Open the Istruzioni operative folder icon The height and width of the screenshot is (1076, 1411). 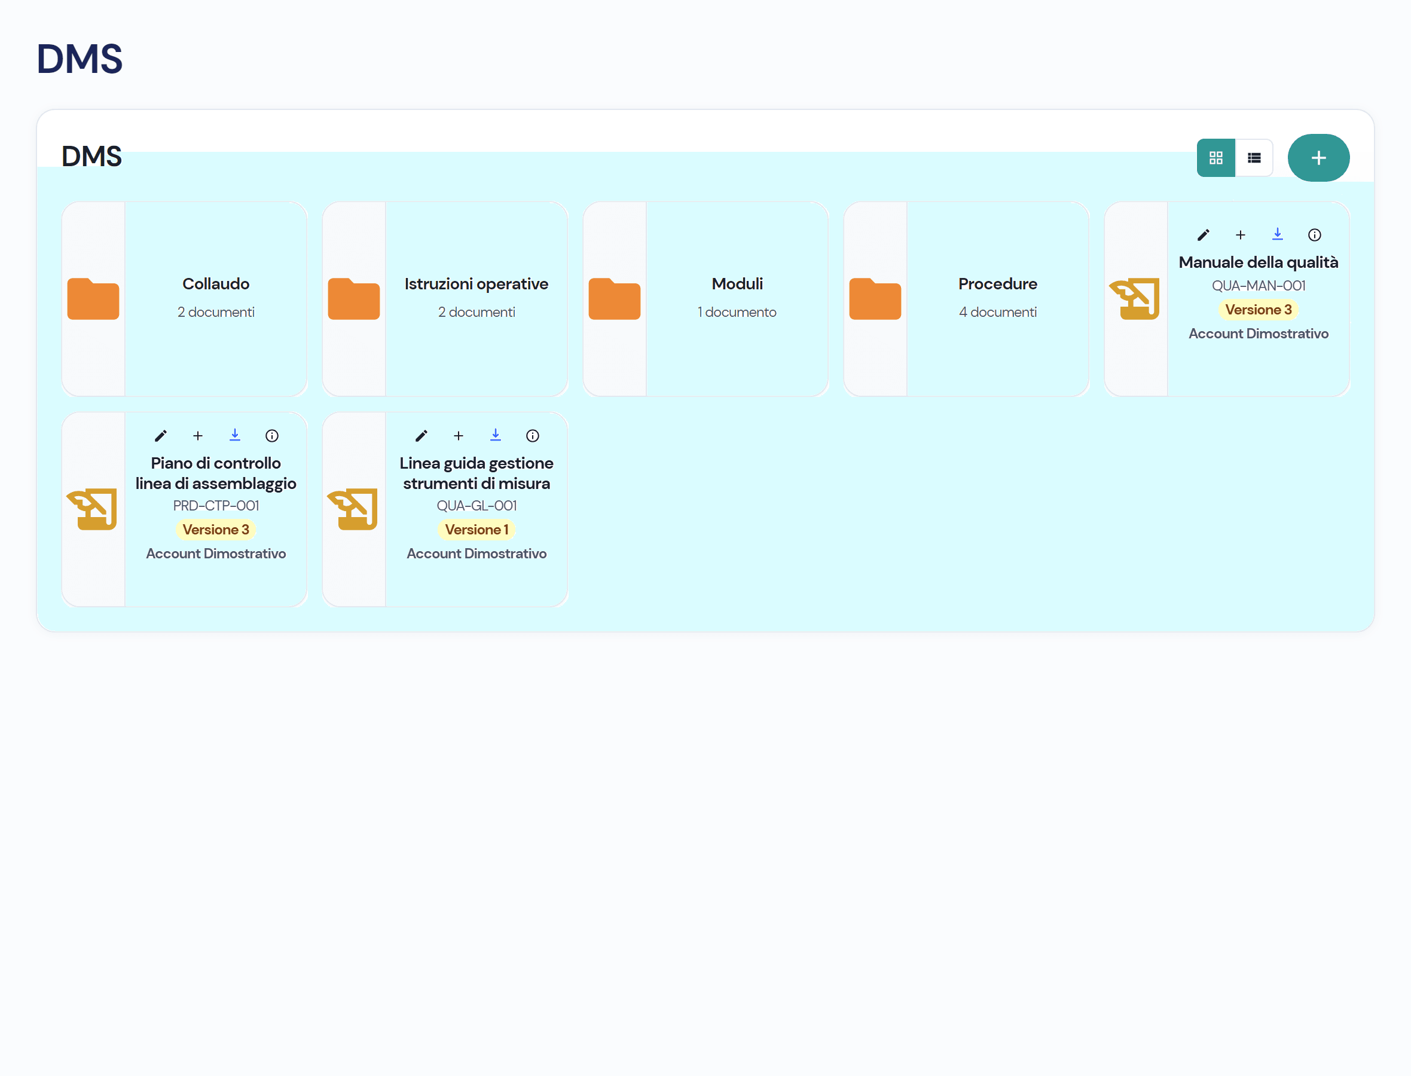[x=353, y=299]
